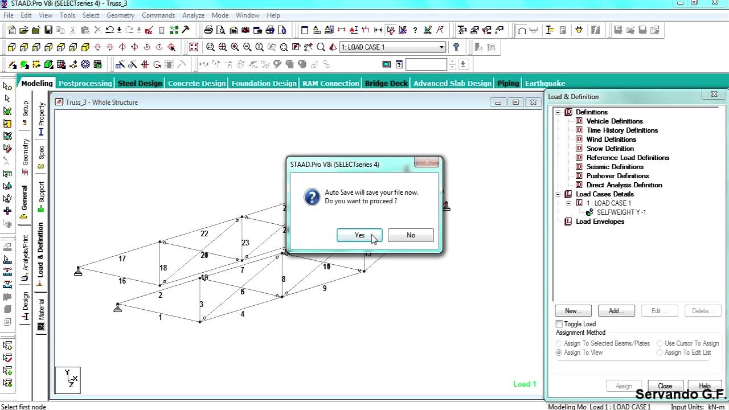Click the Undo arrow icon
Viewport: 729px width, 410px height.
click(109, 30)
